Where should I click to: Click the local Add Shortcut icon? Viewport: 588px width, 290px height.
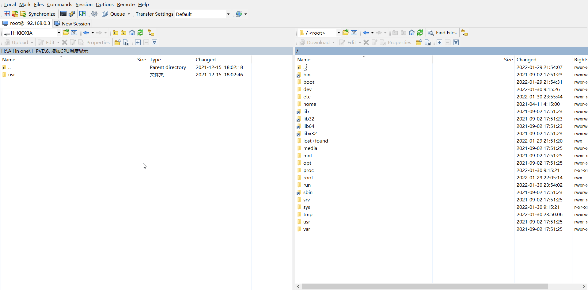tap(126, 42)
